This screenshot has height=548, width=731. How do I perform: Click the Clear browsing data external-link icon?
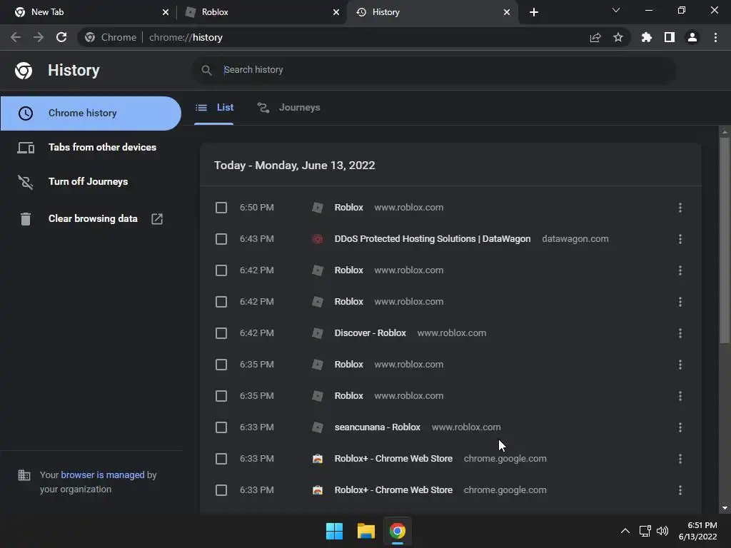[x=157, y=218]
